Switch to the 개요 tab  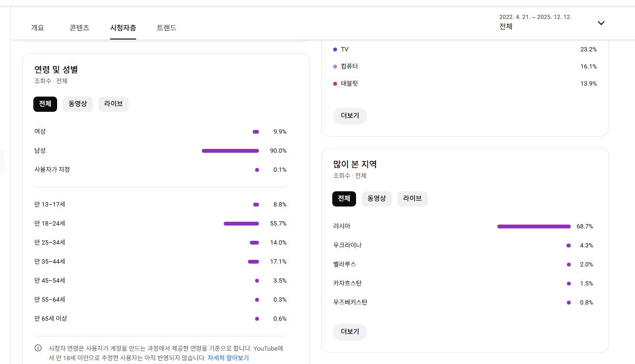[38, 28]
